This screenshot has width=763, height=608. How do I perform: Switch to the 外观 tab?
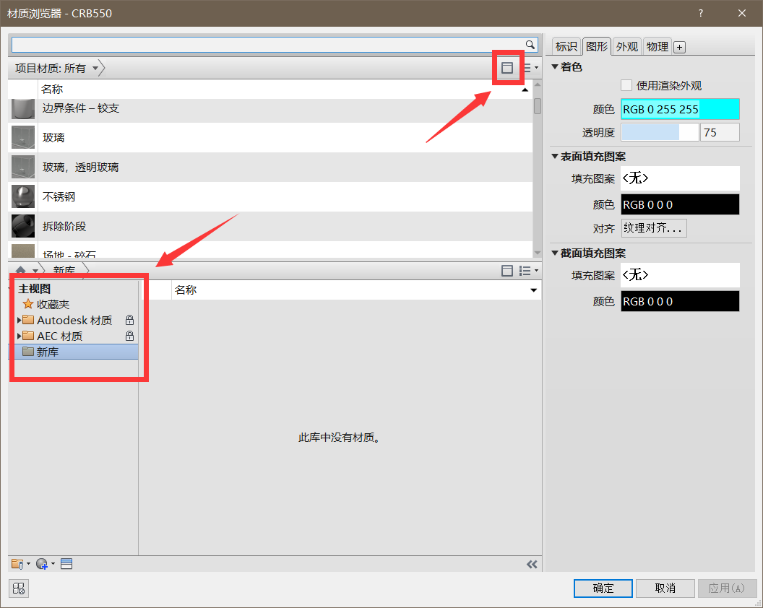point(626,47)
